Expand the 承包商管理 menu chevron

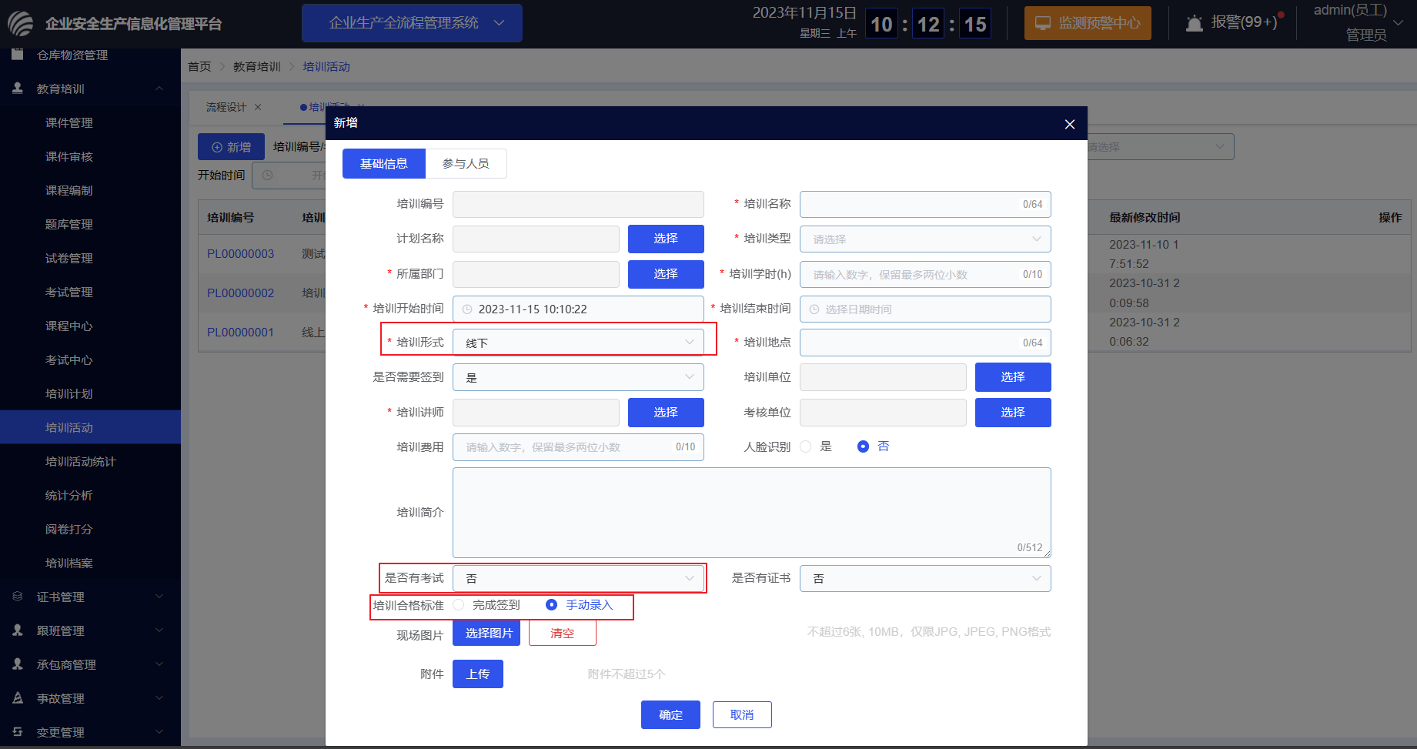pos(159,664)
